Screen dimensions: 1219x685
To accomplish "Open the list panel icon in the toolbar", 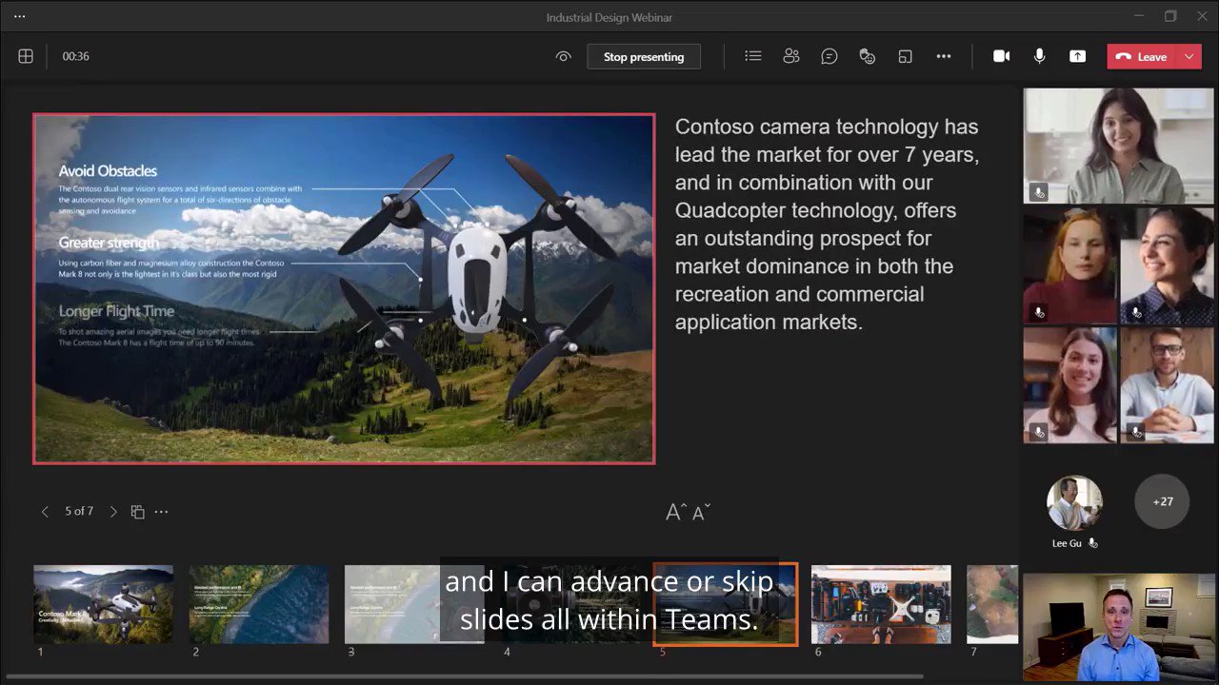I will pyautogui.click(x=753, y=56).
